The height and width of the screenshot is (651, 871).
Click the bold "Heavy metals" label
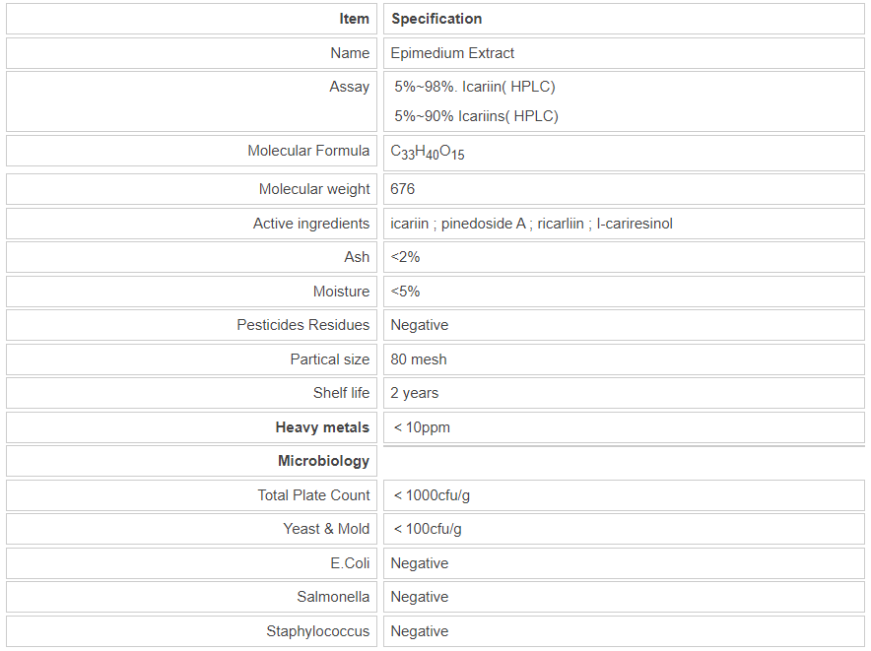coord(322,427)
